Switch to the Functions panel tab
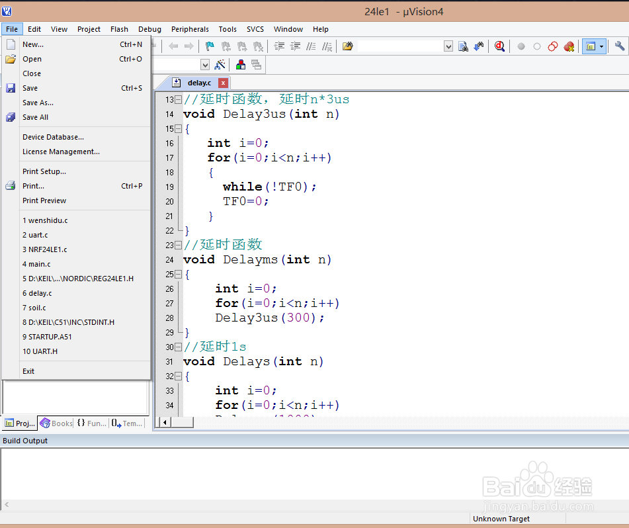The image size is (629, 528). [91, 423]
